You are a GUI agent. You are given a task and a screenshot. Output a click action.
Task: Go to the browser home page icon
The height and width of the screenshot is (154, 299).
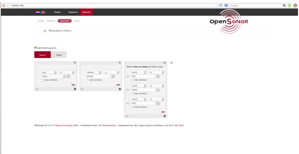coord(295,6)
